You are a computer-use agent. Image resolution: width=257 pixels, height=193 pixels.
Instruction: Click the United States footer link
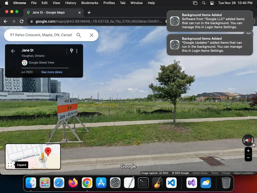200,173
